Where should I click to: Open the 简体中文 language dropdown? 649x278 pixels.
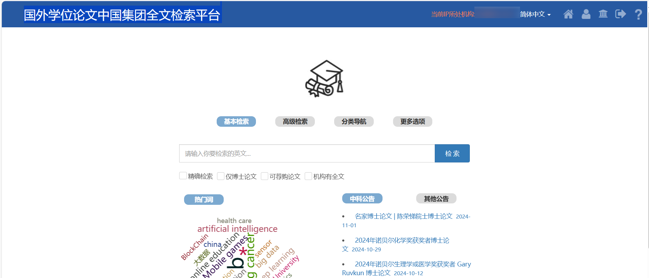click(x=535, y=14)
